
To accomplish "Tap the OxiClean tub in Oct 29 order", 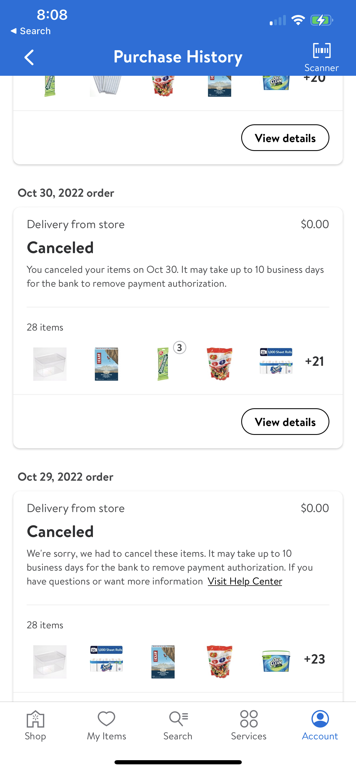I will [276, 661].
